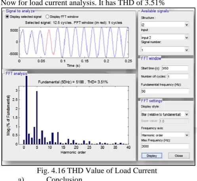Image resolution: width=197 pixels, height=181 pixels.
Task: Click the Number of cycles field
Action: tap(178, 77)
